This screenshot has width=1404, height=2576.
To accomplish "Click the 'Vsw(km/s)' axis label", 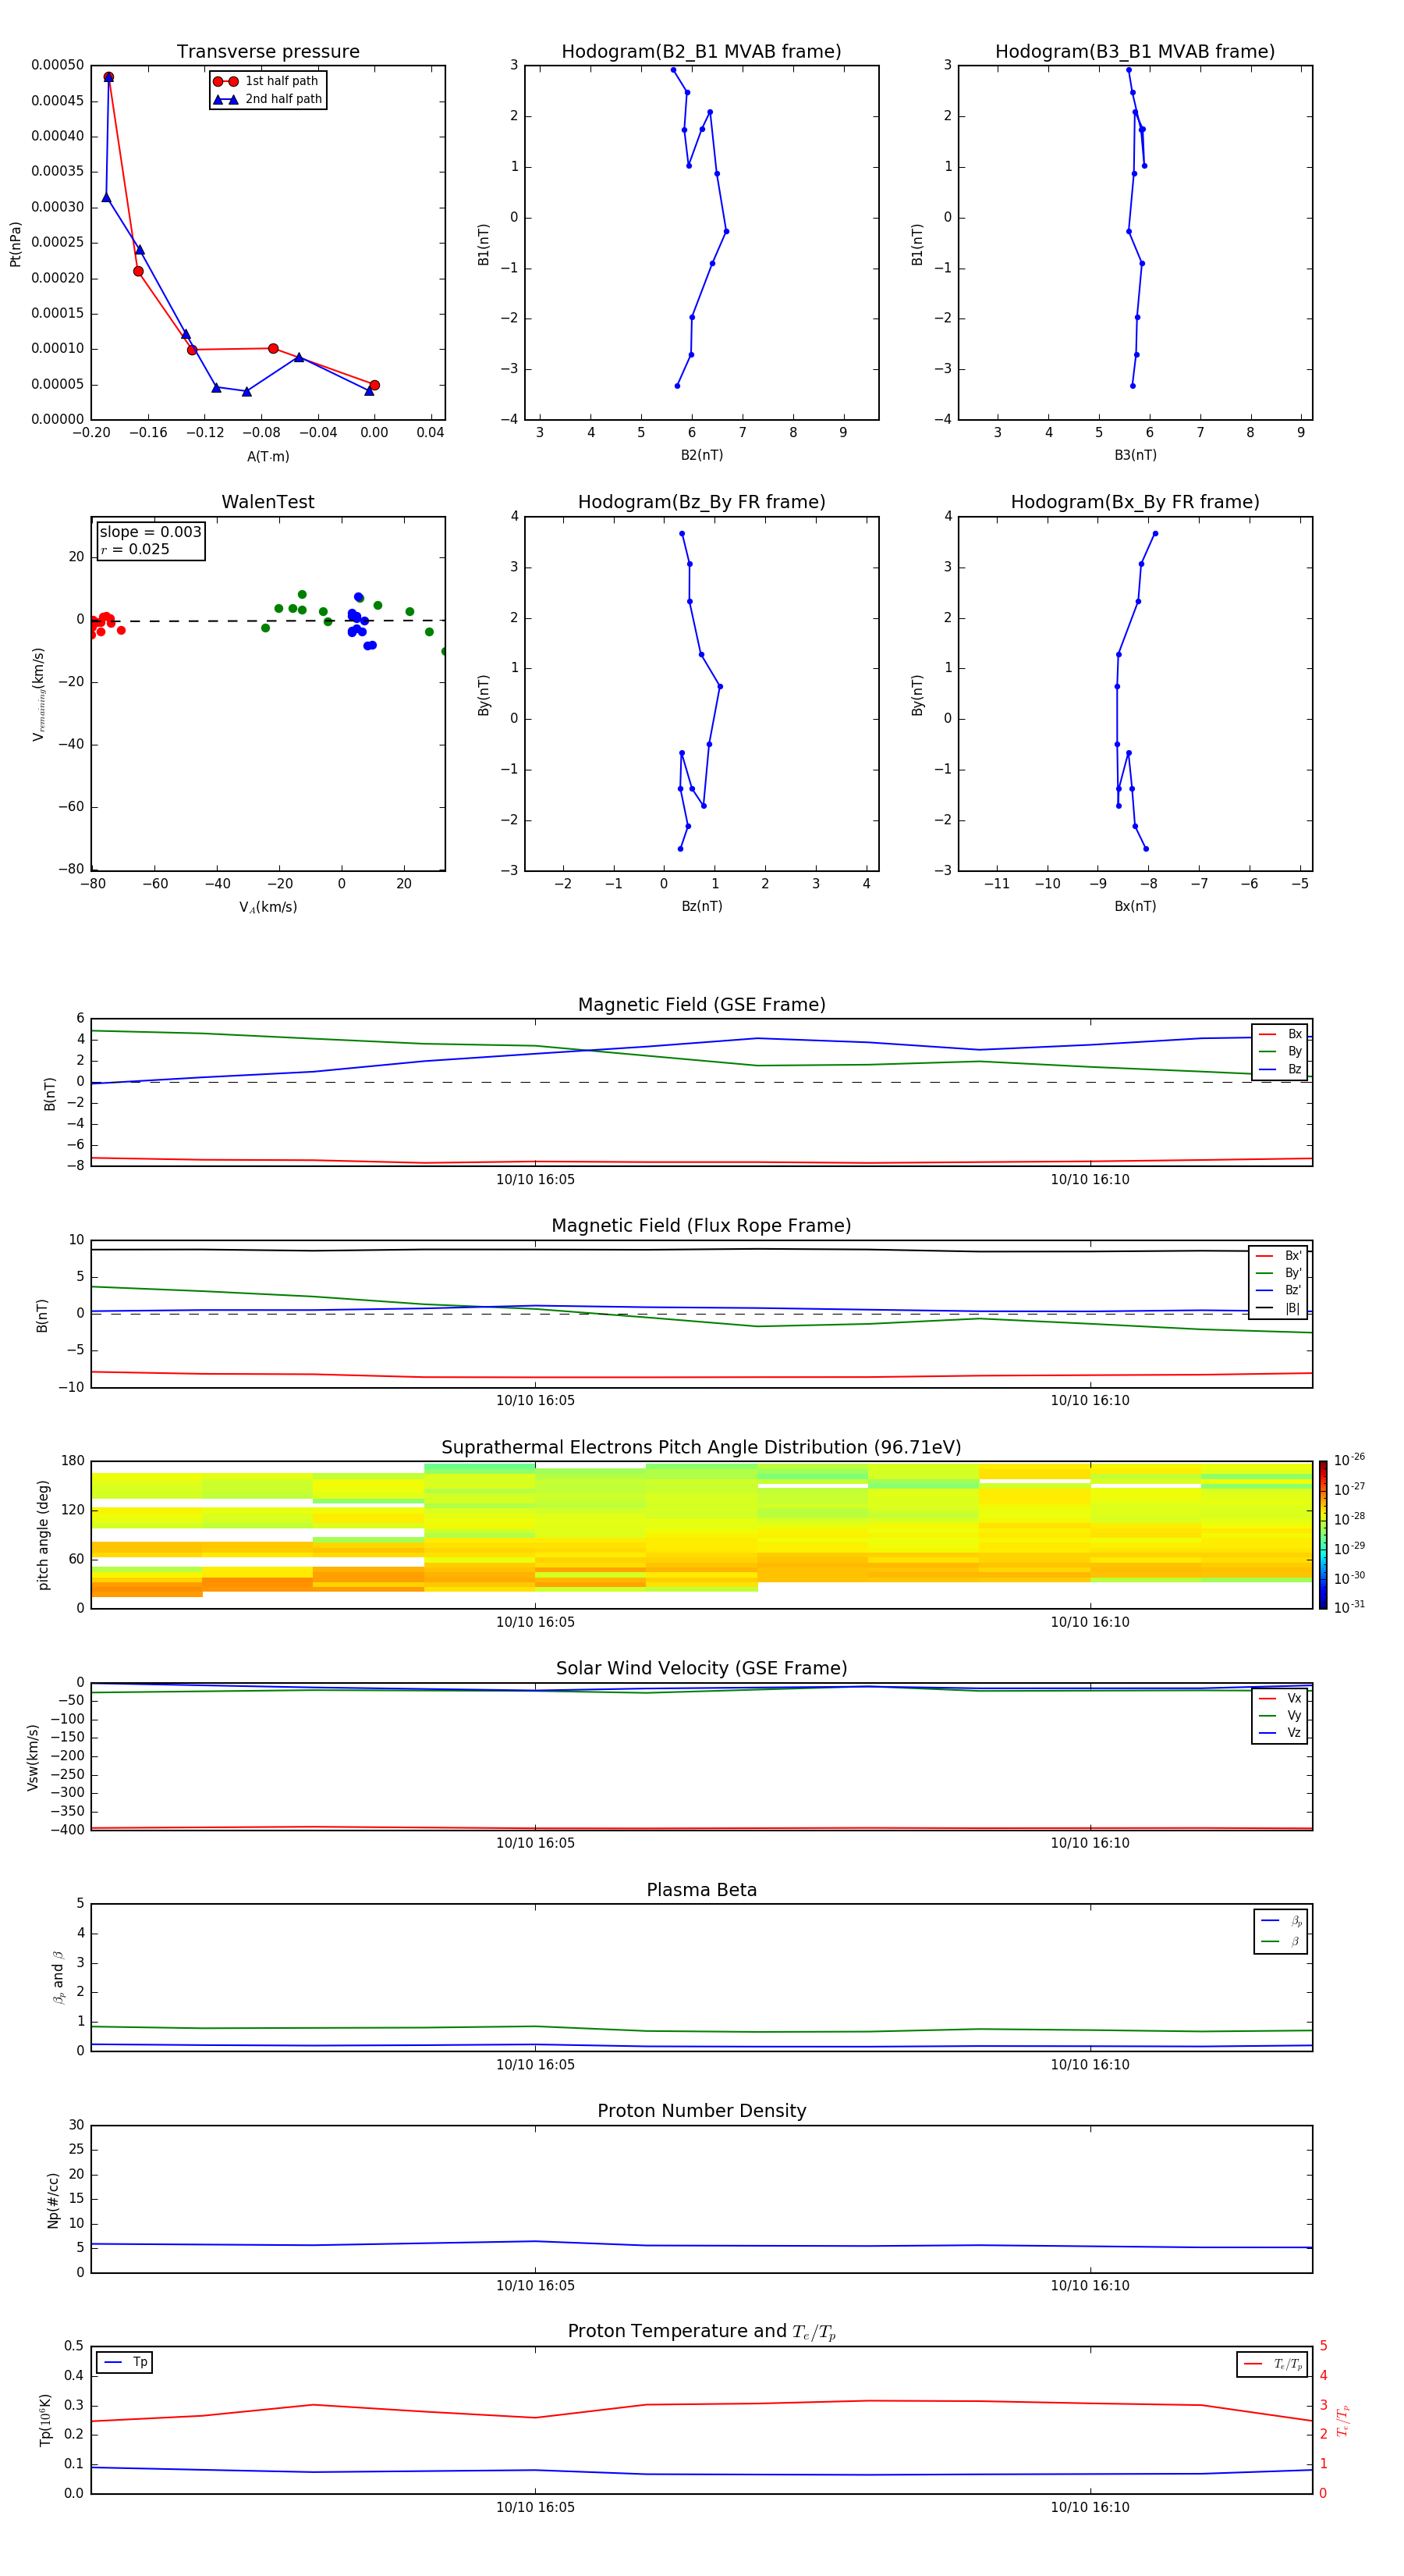I will pos(33,1756).
